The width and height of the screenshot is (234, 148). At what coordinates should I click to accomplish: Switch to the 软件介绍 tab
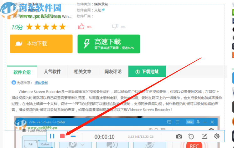[x=22, y=72]
